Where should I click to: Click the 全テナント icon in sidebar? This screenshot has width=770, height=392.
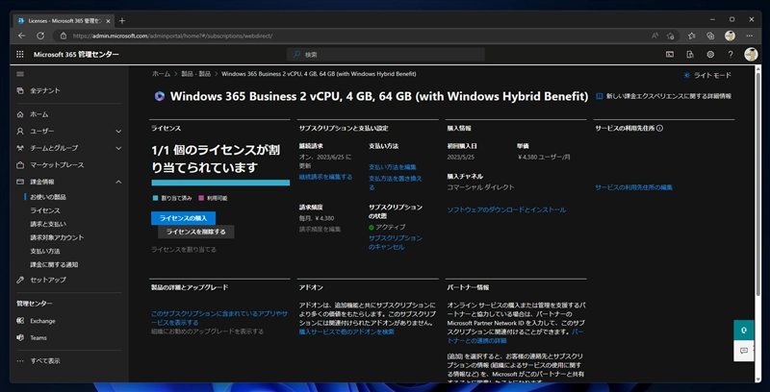pyautogui.click(x=20, y=90)
